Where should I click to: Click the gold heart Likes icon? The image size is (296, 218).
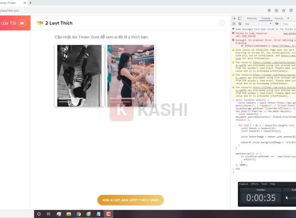(x=40, y=23)
